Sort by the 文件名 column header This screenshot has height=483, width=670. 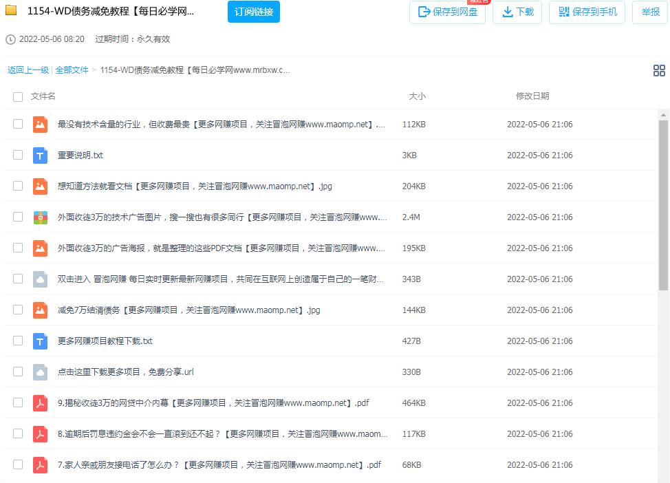[43, 96]
